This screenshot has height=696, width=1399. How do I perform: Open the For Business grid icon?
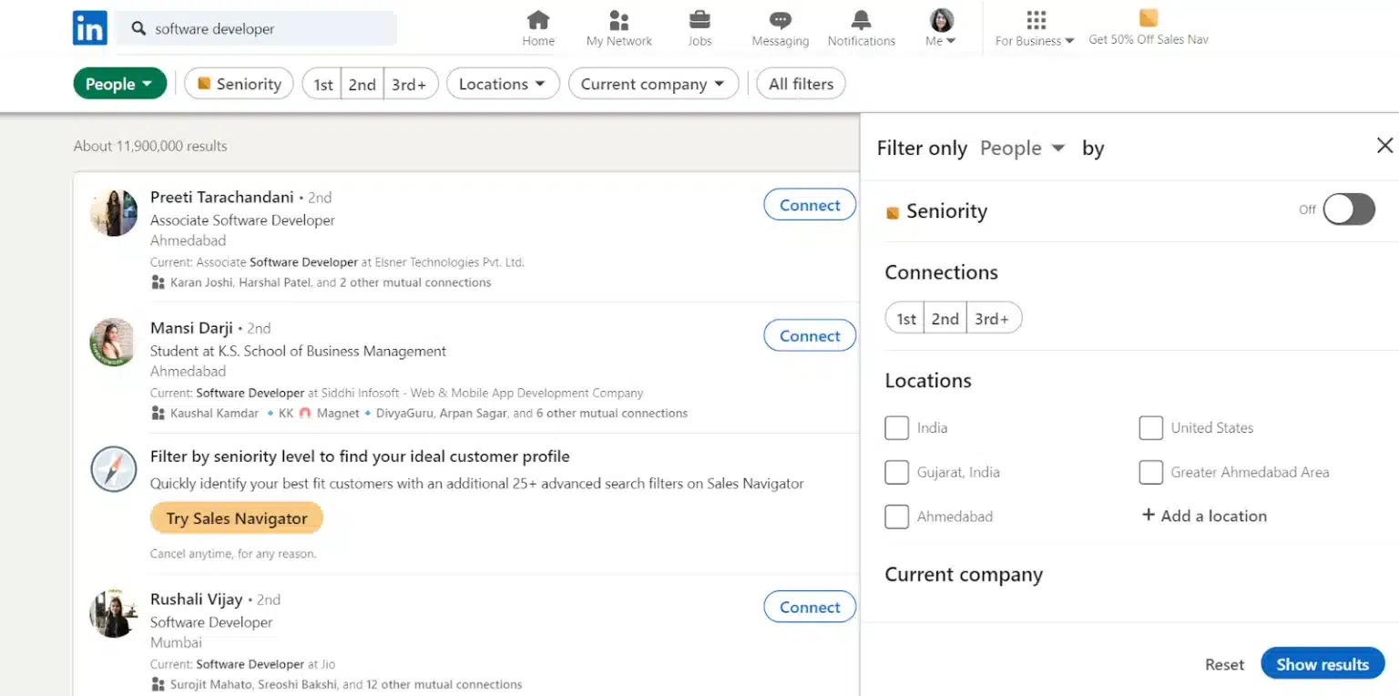[x=1036, y=20]
